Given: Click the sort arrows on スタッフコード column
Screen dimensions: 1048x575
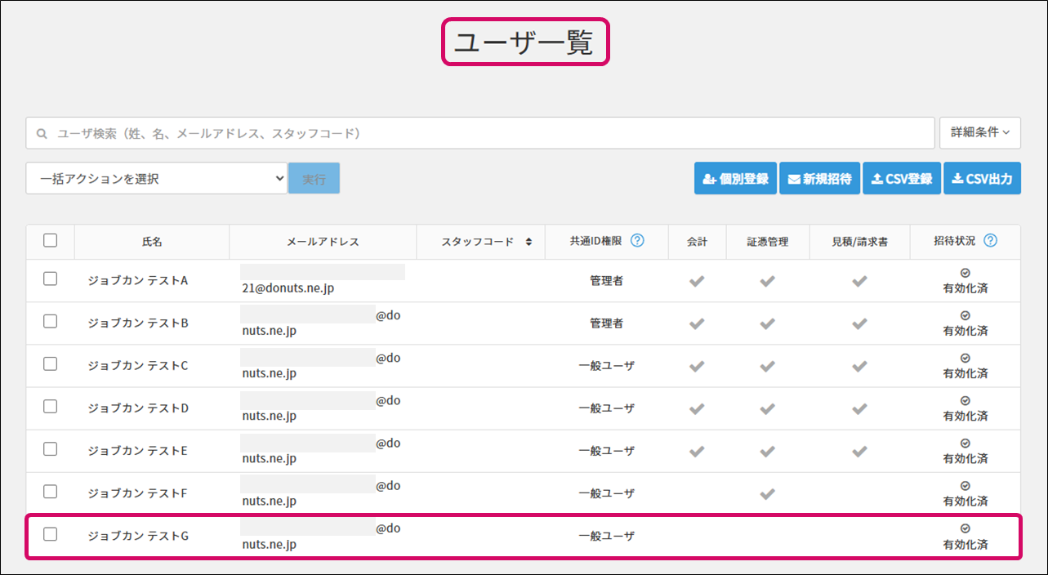Looking at the screenshot, I should click(528, 242).
